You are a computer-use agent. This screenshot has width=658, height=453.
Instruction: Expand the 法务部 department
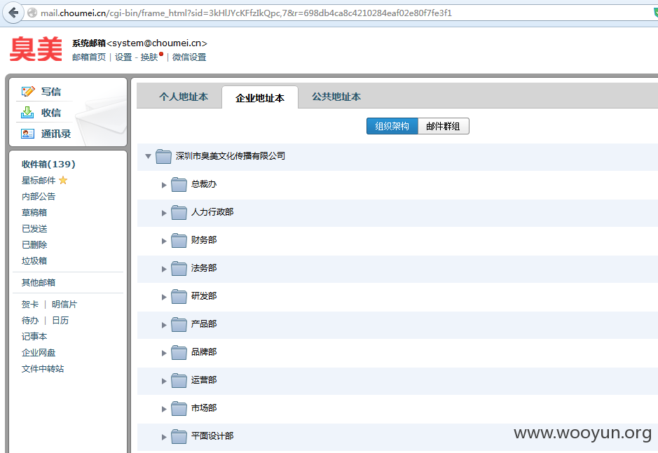click(164, 270)
